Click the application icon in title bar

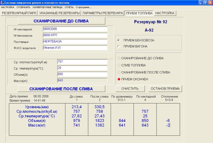pos(2,3)
